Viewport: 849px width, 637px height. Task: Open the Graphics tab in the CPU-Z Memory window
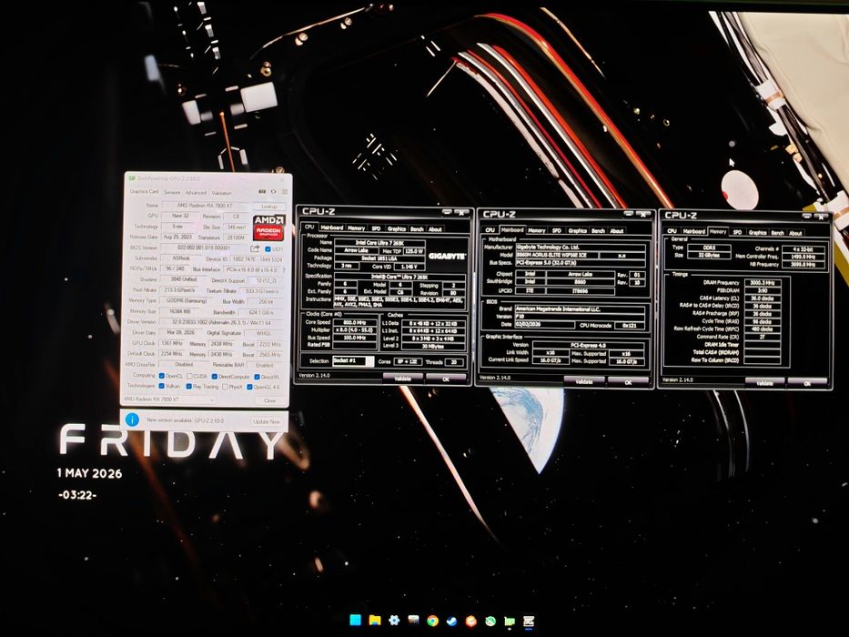757,232
